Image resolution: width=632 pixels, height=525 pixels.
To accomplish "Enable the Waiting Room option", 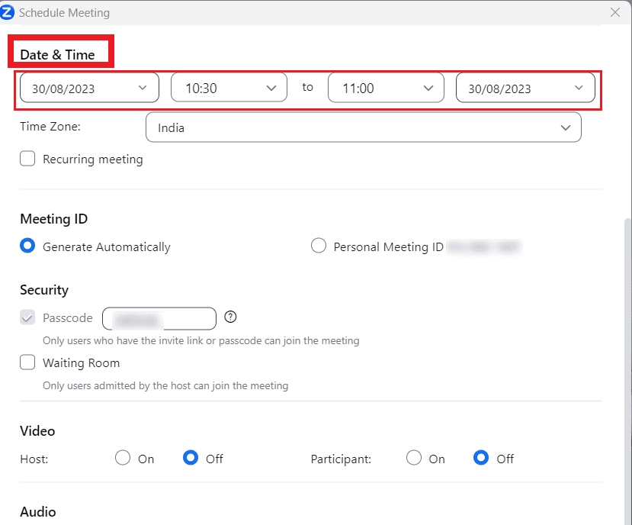I will (27, 362).
